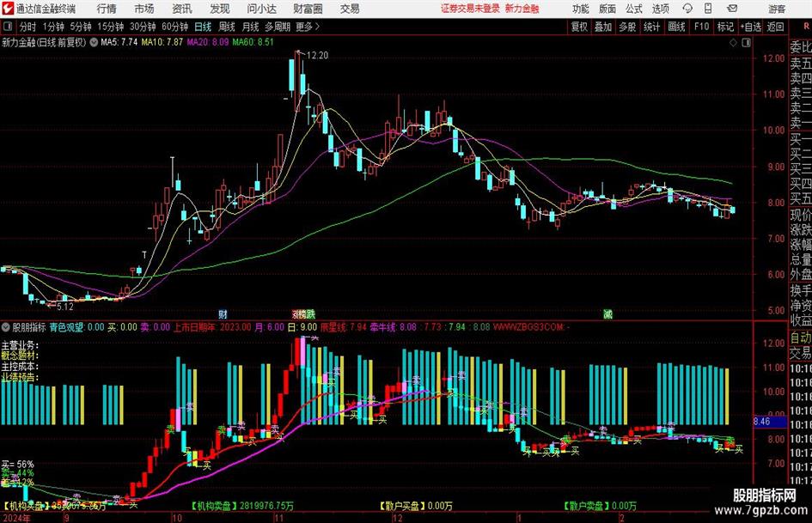Open the 选项 menu
This screenshot has width=812, height=523.
(660, 9)
